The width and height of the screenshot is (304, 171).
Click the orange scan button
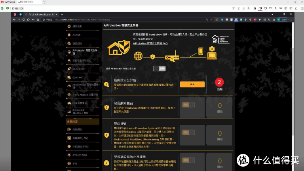pos(192,85)
